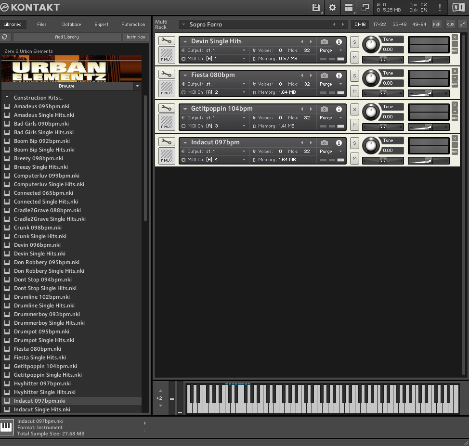Select previous multi with left arrow

click(334, 25)
